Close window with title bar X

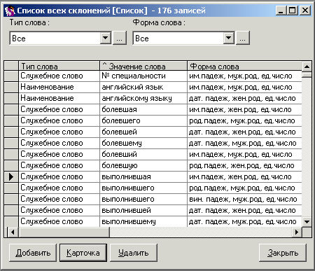pos(304,11)
